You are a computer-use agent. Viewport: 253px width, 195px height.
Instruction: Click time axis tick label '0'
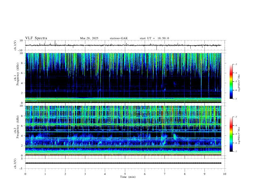tap(25, 174)
